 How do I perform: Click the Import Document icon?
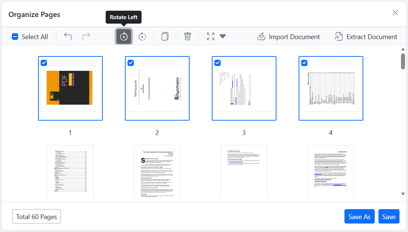click(x=261, y=37)
